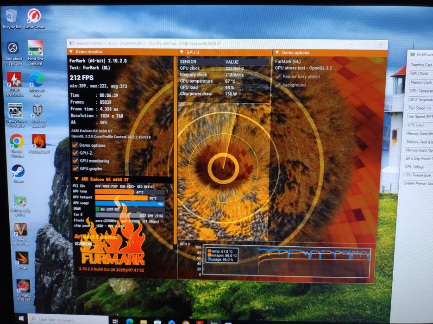Launch World of Tanks EU shortcut

click(x=38, y=115)
